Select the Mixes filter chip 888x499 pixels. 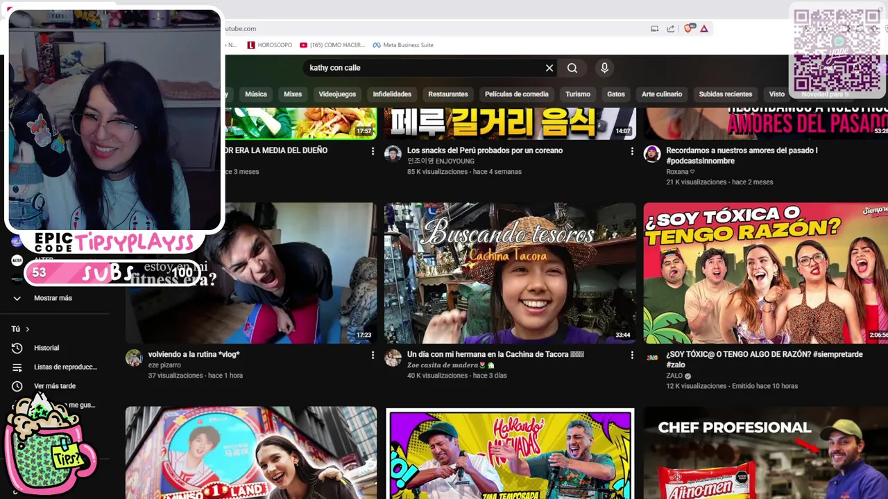293,94
